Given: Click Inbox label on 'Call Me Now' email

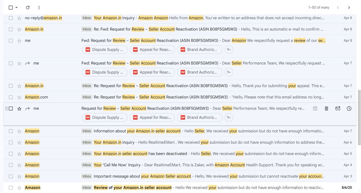Looking at the screenshot, I should pos(87,165).
